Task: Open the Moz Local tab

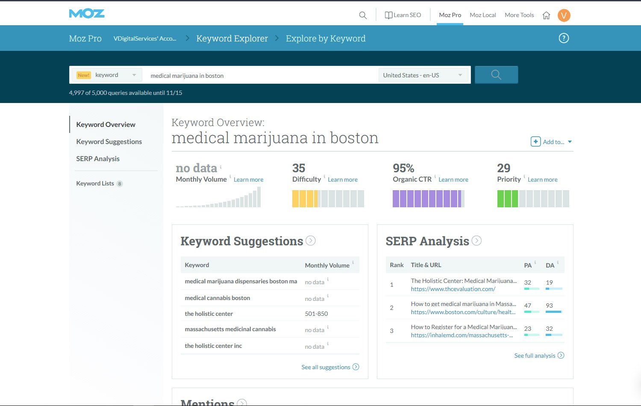Action: tap(483, 15)
